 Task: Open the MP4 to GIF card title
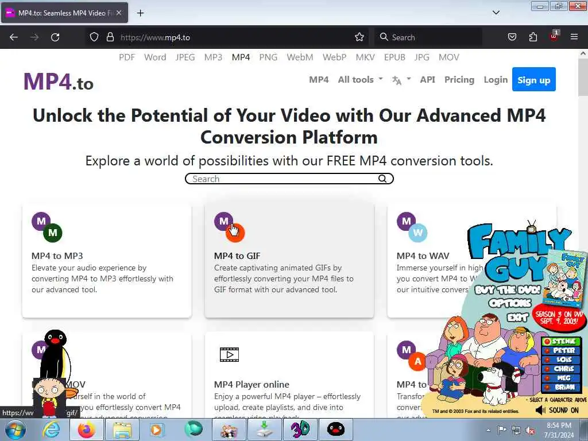click(237, 256)
